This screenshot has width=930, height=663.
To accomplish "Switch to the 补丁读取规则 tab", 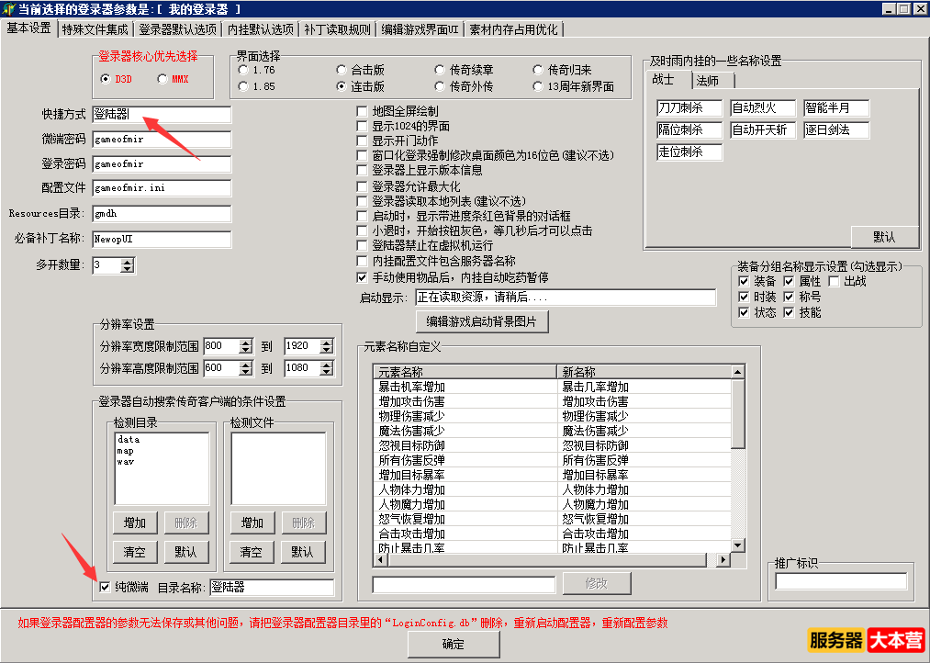I will coord(337,29).
